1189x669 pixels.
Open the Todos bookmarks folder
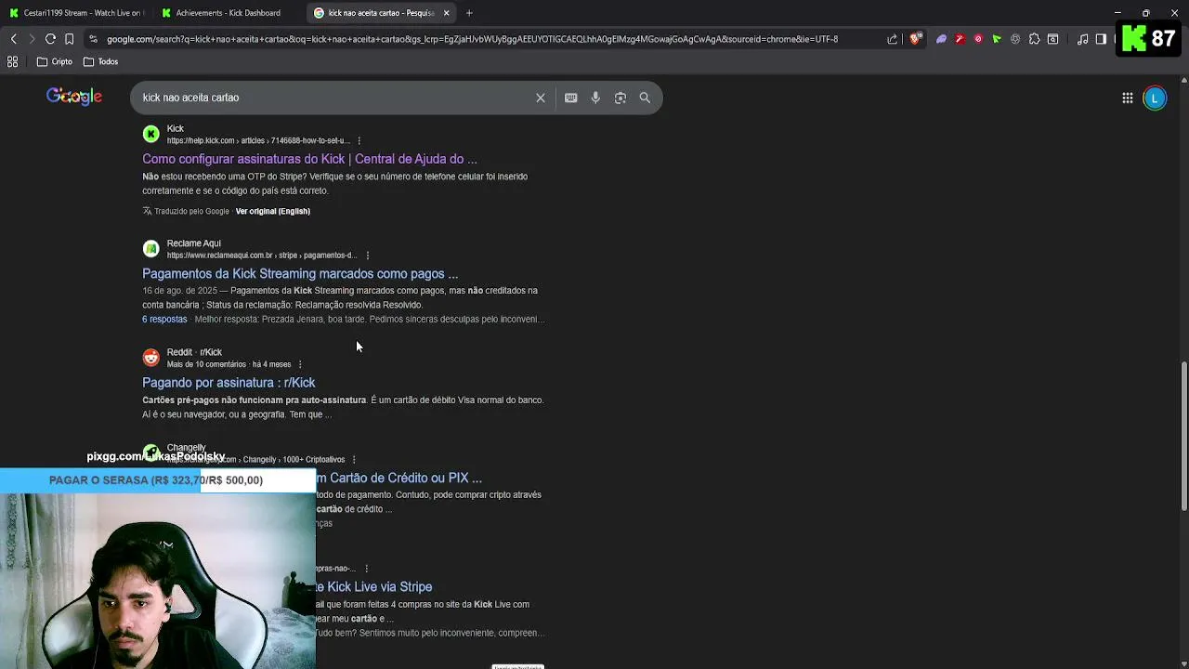tap(100, 61)
